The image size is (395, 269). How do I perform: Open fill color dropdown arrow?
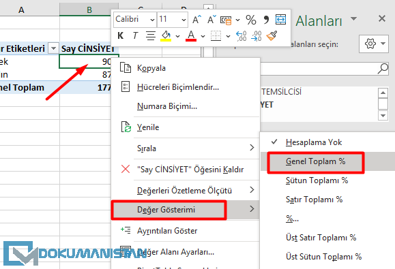177,36
